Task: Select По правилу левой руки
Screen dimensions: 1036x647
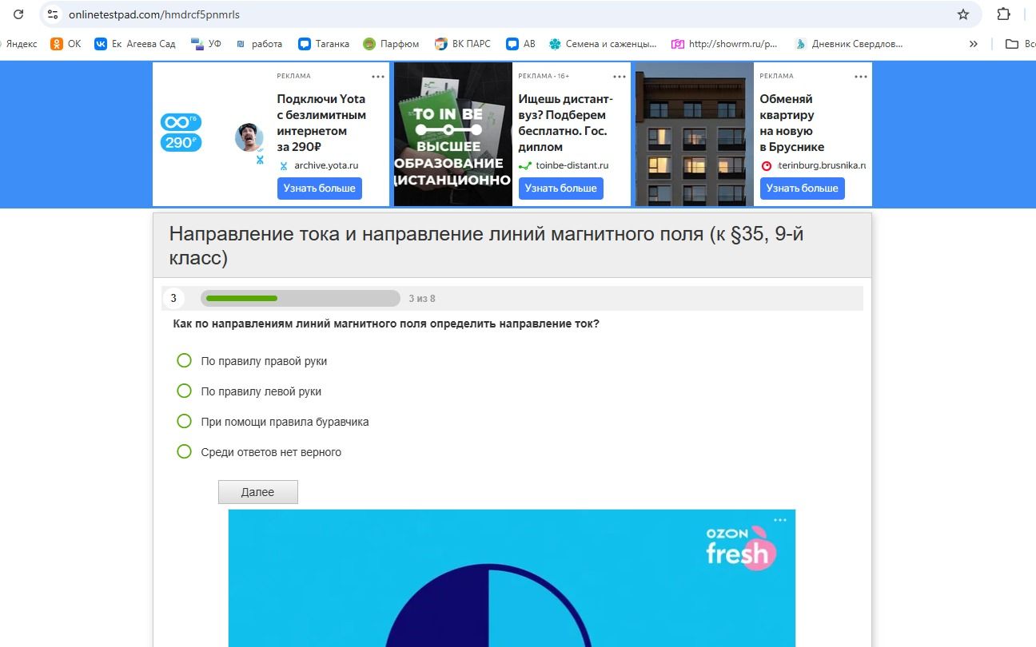Action: click(184, 391)
